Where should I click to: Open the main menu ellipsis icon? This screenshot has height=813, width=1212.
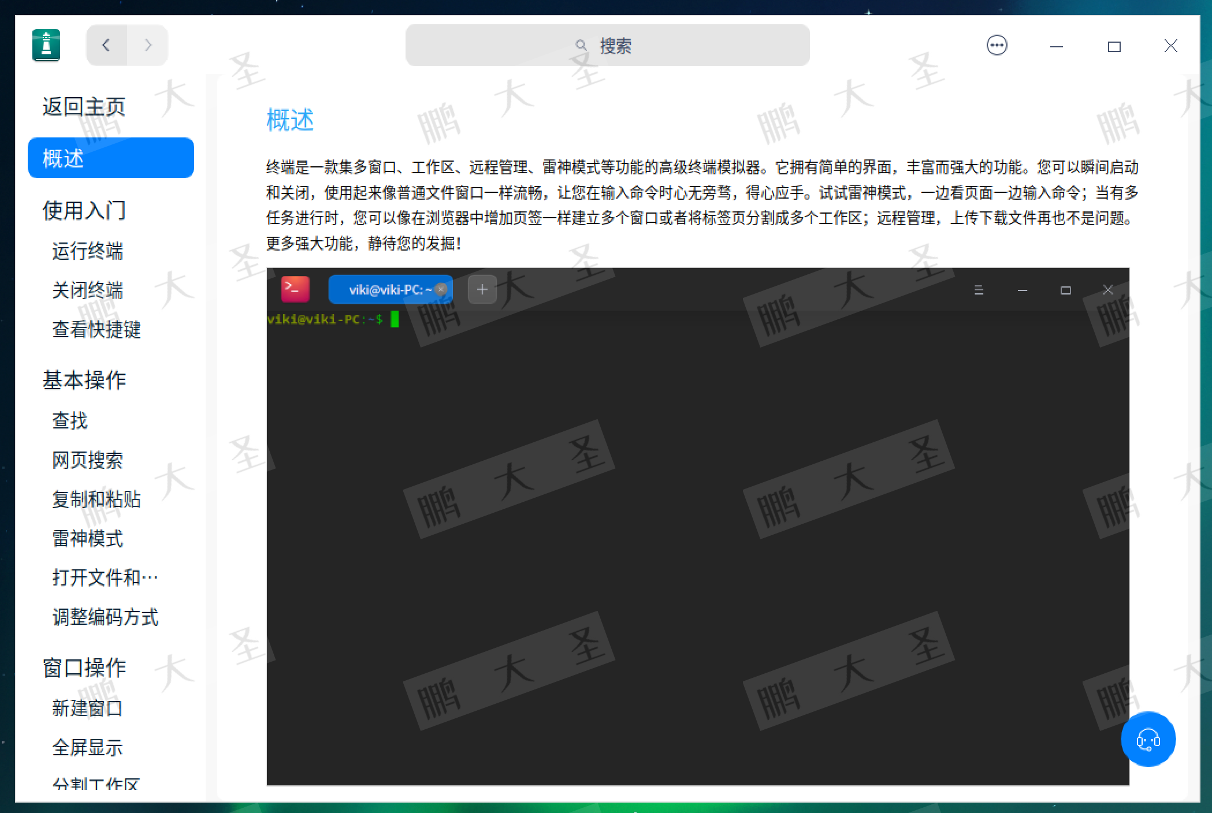pos(997,45)
